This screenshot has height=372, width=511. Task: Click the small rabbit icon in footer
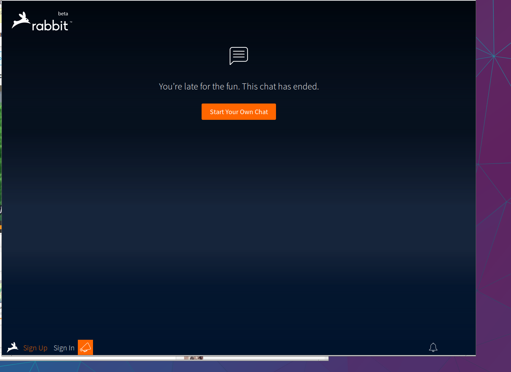[x=13, y=347]
